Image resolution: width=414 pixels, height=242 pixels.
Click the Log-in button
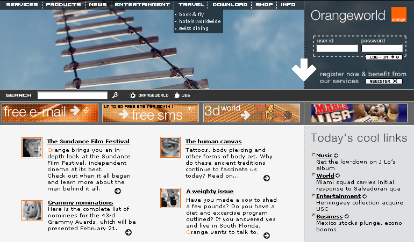pos(384,57)
